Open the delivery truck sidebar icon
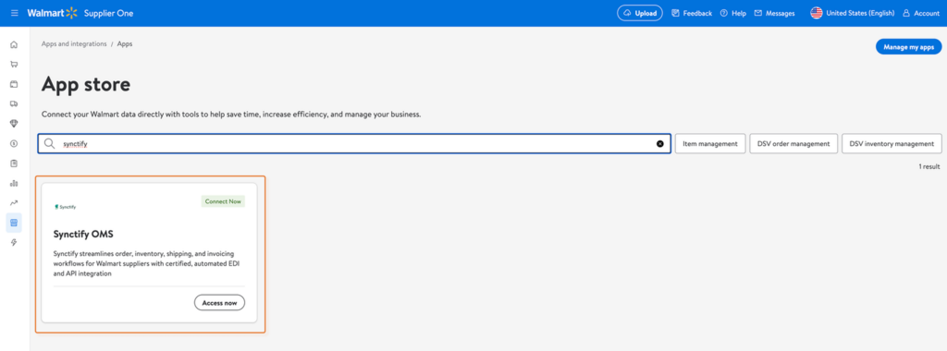The image size is (947, 351). (x=14, y=103)
